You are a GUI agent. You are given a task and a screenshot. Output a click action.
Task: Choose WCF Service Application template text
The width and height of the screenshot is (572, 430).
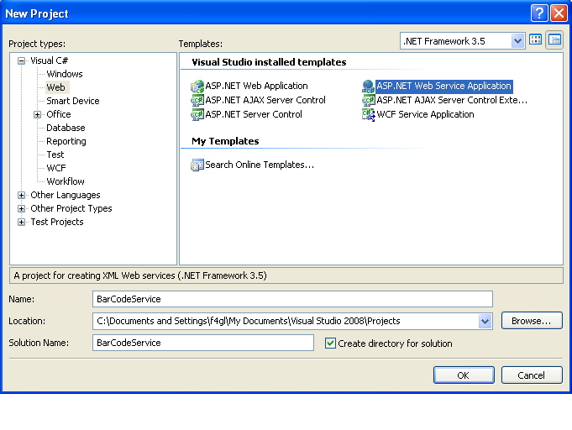(425, 114)
